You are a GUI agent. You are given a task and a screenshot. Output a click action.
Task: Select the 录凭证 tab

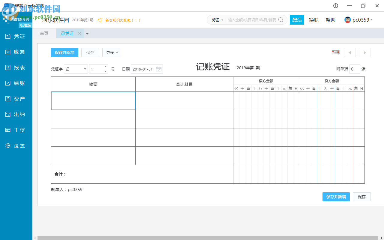(x=67, y=33)
